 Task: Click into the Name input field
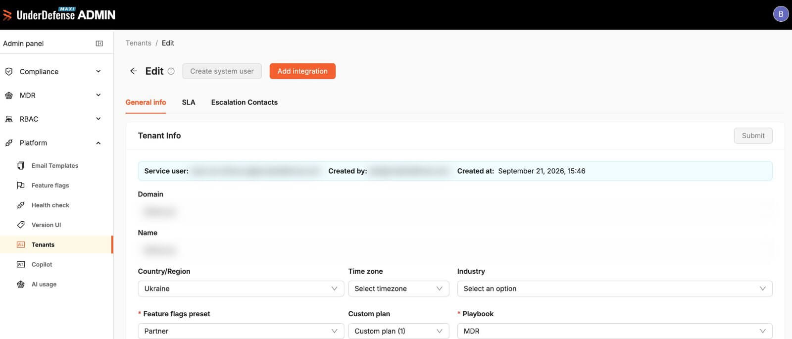click(455, 250)
